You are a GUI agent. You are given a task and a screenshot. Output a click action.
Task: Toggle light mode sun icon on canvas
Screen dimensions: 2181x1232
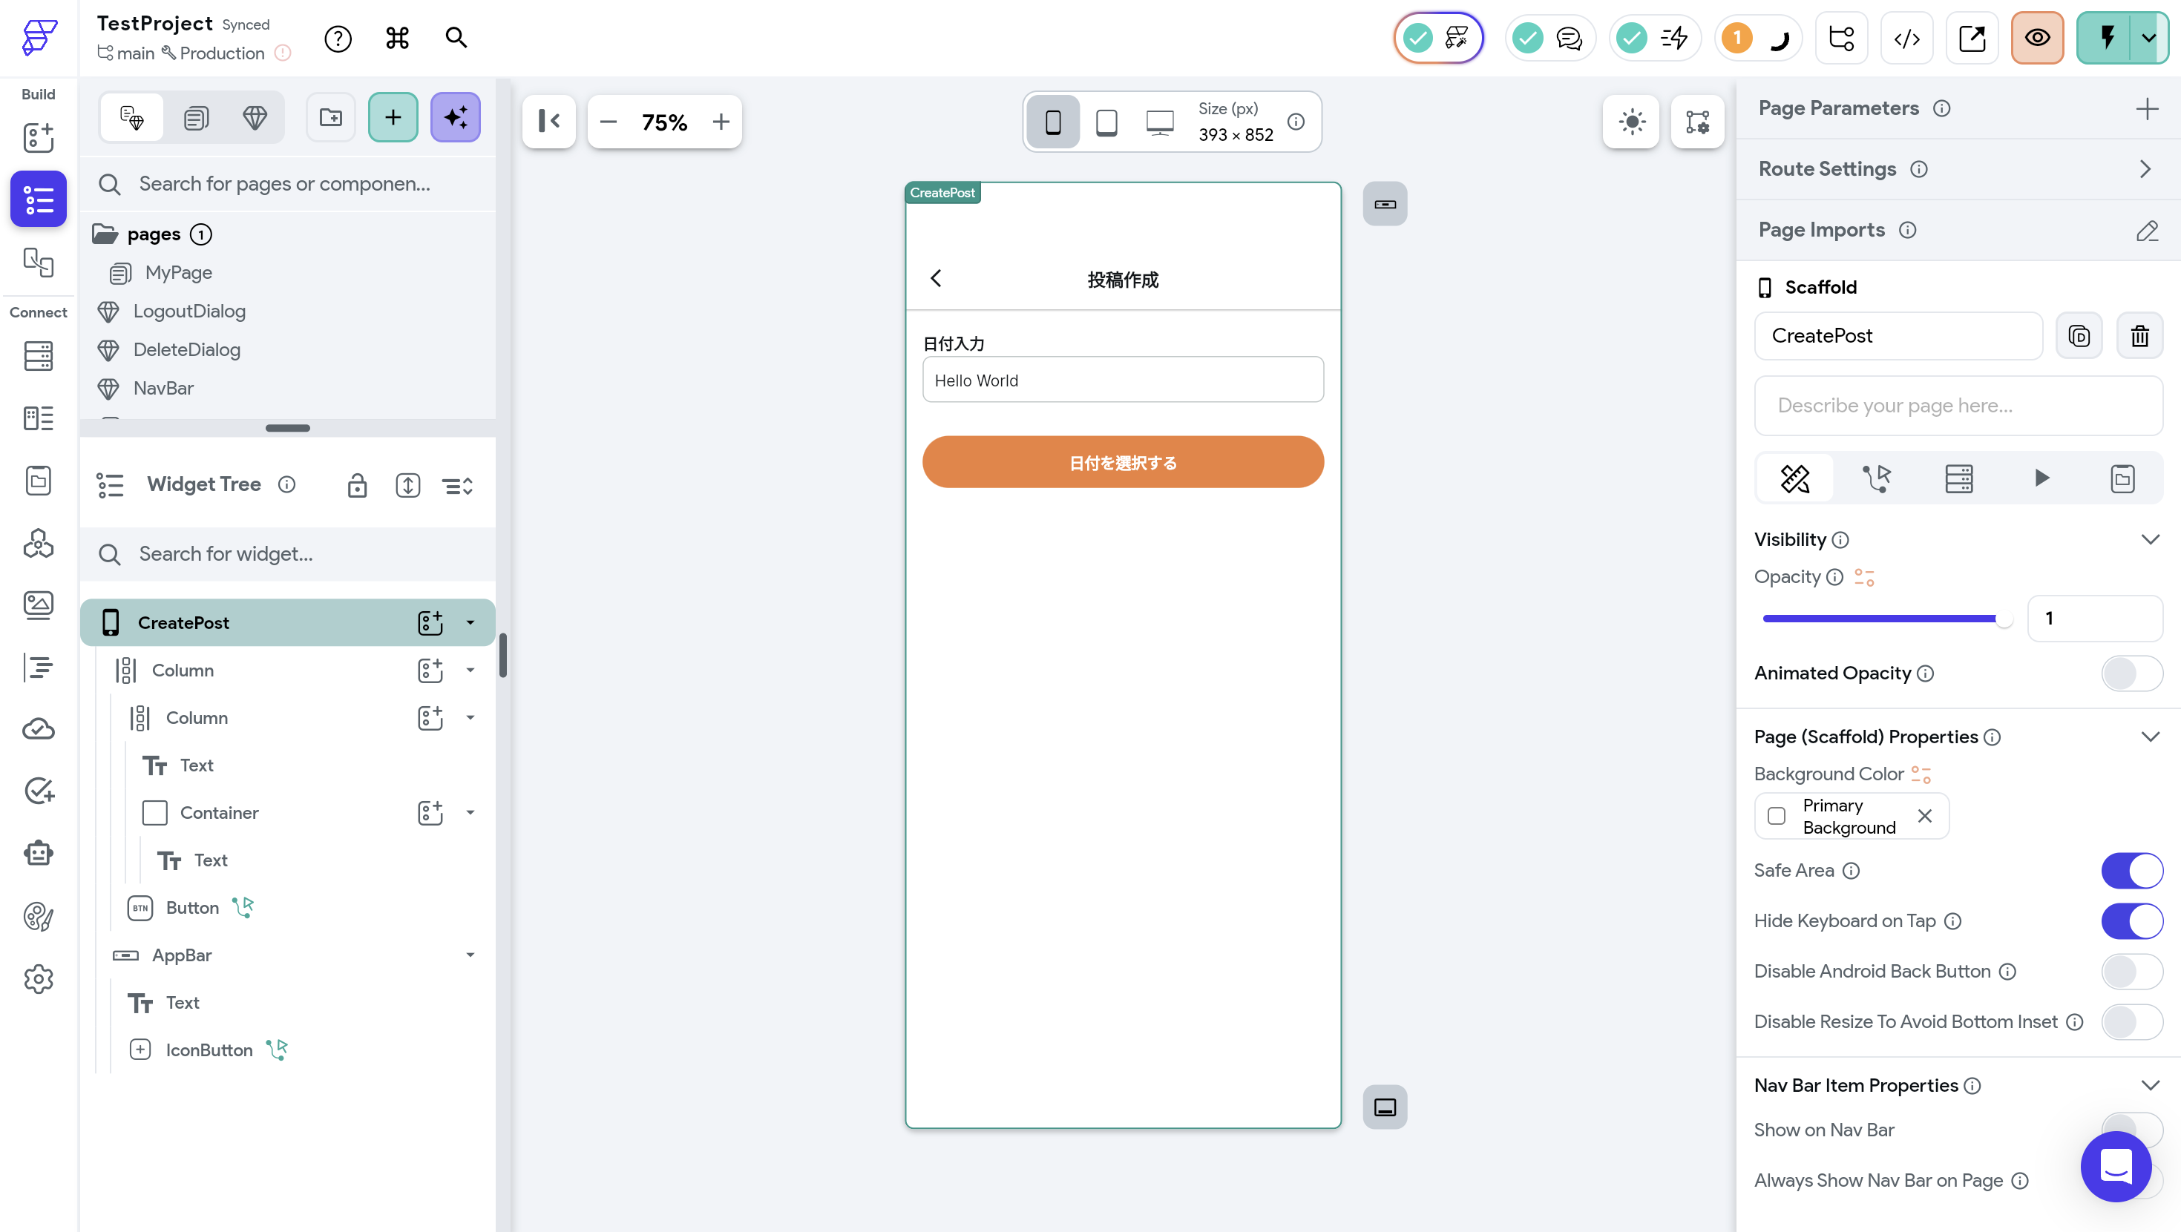(x=1632, y=122)
